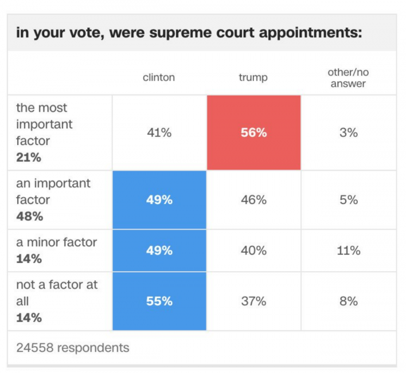Image resolution: width=406 pixels, height=373 pixels.
Task: Select the trump column header
Action: (253, 77)
